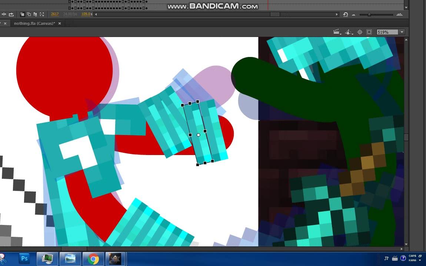Open the stage zoom level dropdown arrow
The image size is (426, 266).
click(402, 32)
